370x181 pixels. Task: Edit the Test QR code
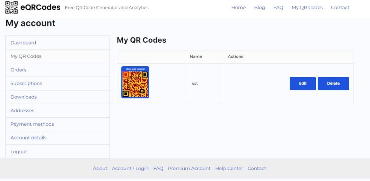pos(302,83)
